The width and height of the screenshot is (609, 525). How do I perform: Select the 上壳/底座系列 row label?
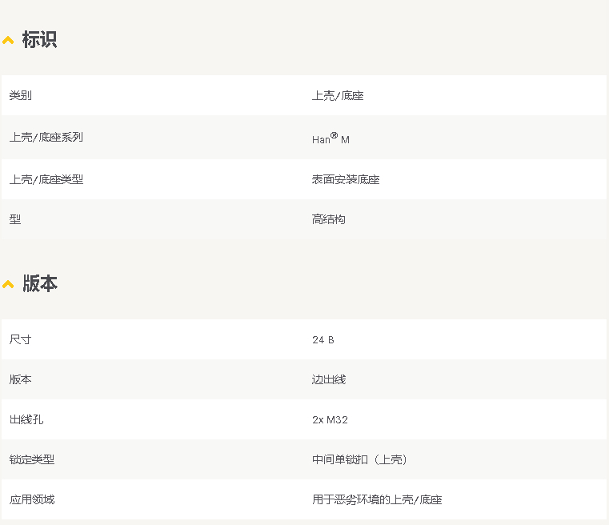tap(46, 138)
